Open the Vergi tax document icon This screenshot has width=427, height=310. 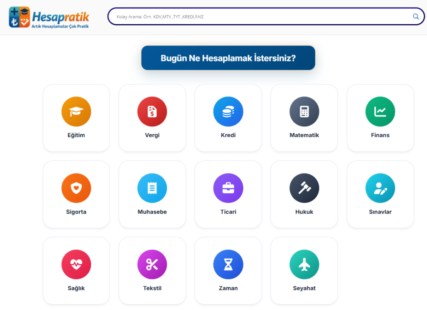click(152, 111)
